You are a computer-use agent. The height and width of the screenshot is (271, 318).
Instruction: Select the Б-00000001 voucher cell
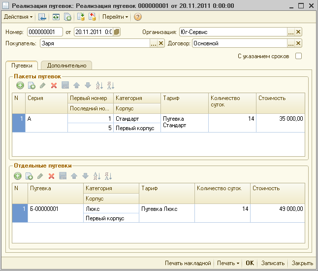[x=56, y=213]
